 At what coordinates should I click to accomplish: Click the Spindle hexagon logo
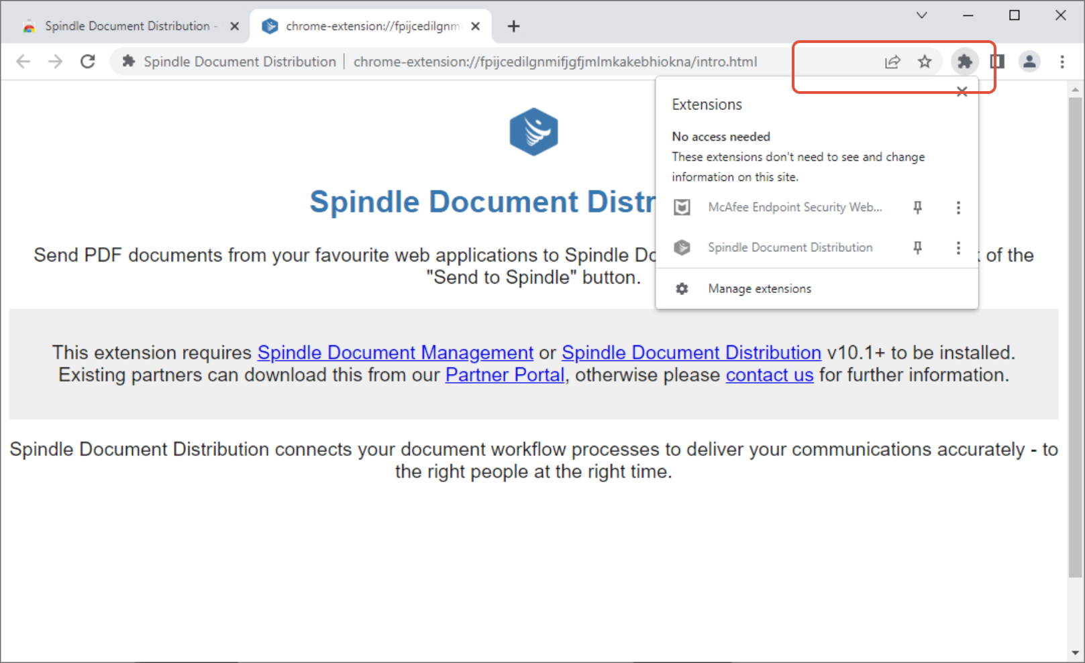[x=533, y=131]
